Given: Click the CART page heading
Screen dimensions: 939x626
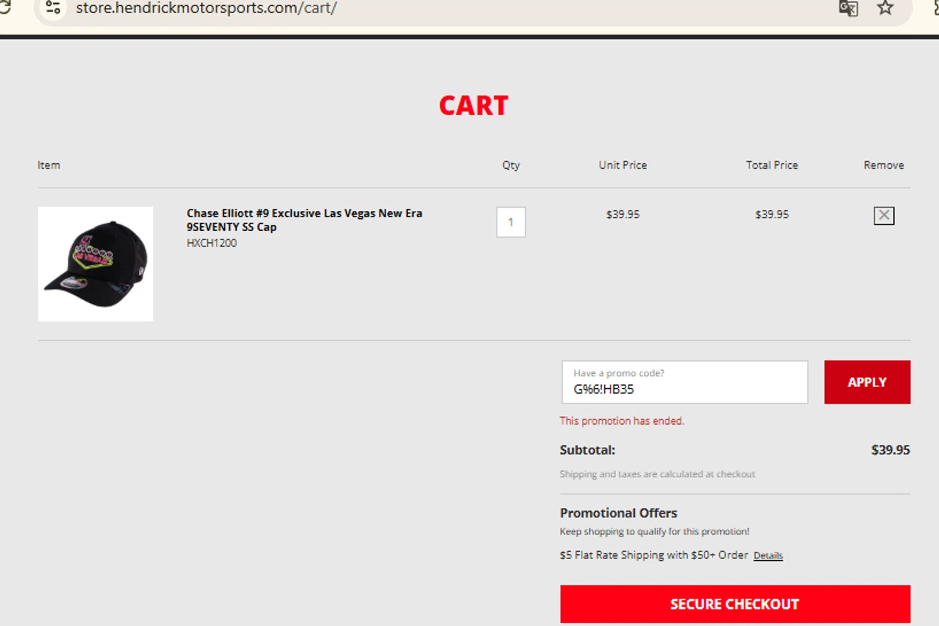Looking at the screenshot, I should [474, 106].
